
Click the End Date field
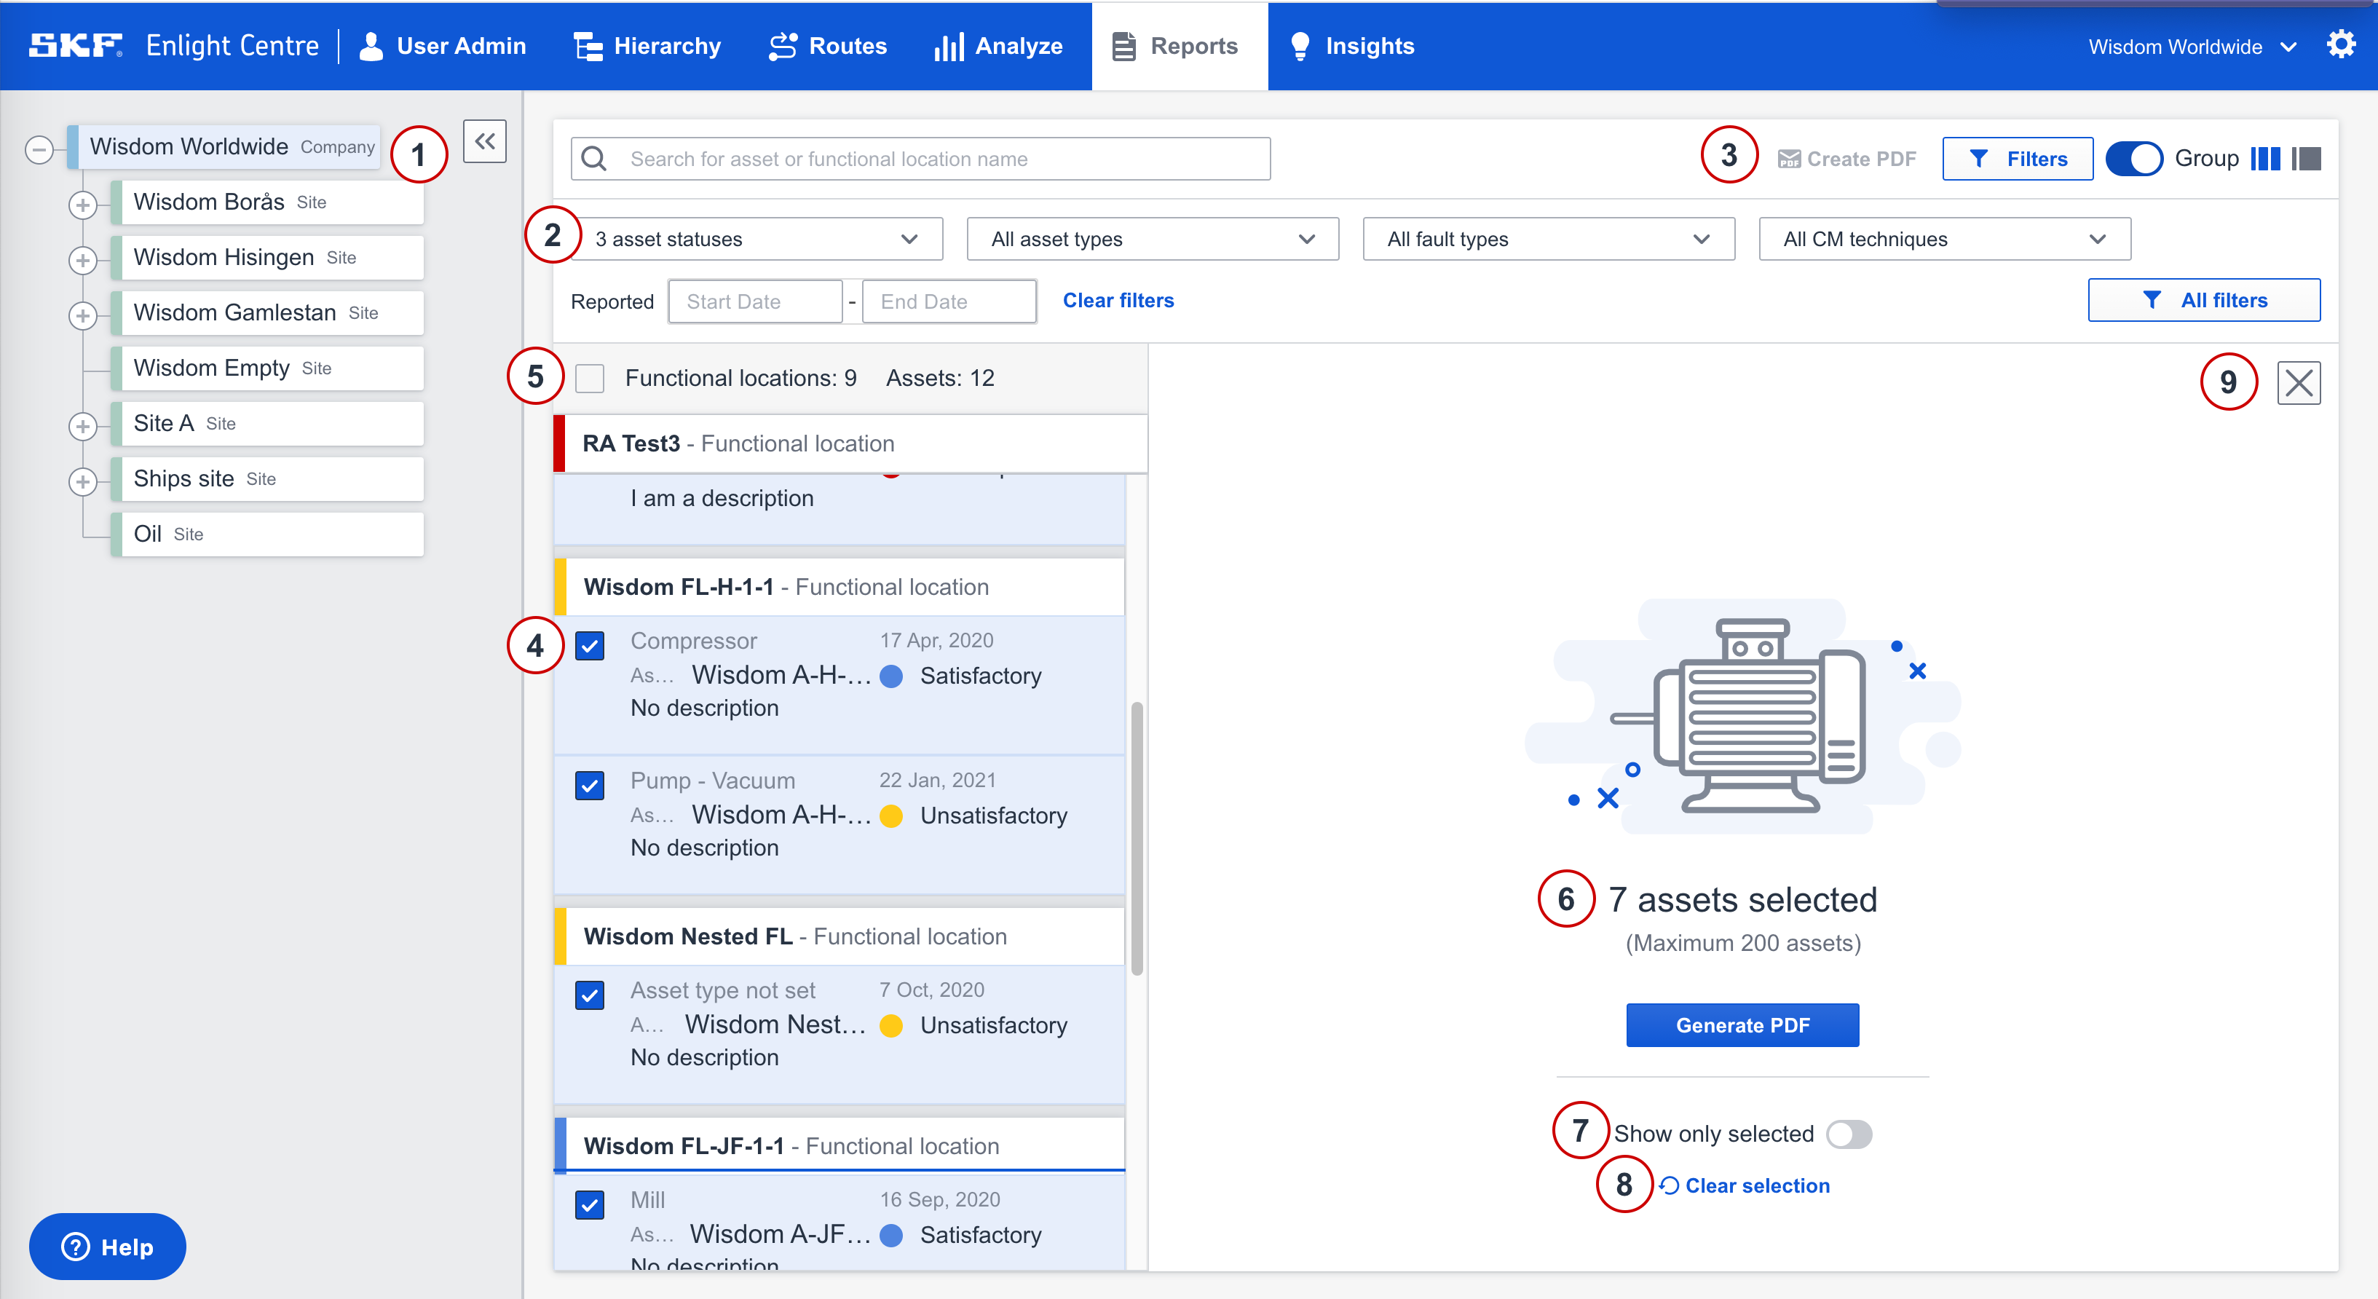tap(949, 302)
